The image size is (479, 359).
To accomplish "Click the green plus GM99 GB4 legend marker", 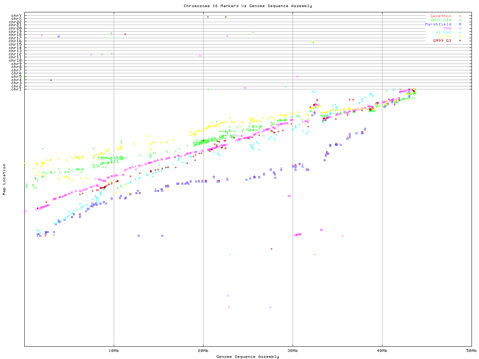I will [x=460, y=20].
